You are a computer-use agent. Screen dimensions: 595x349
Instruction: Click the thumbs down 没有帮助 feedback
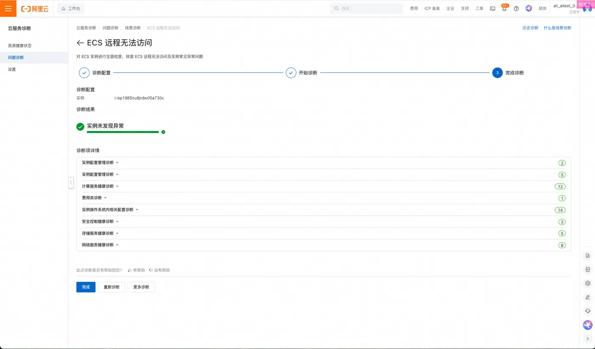pos(159,270)
